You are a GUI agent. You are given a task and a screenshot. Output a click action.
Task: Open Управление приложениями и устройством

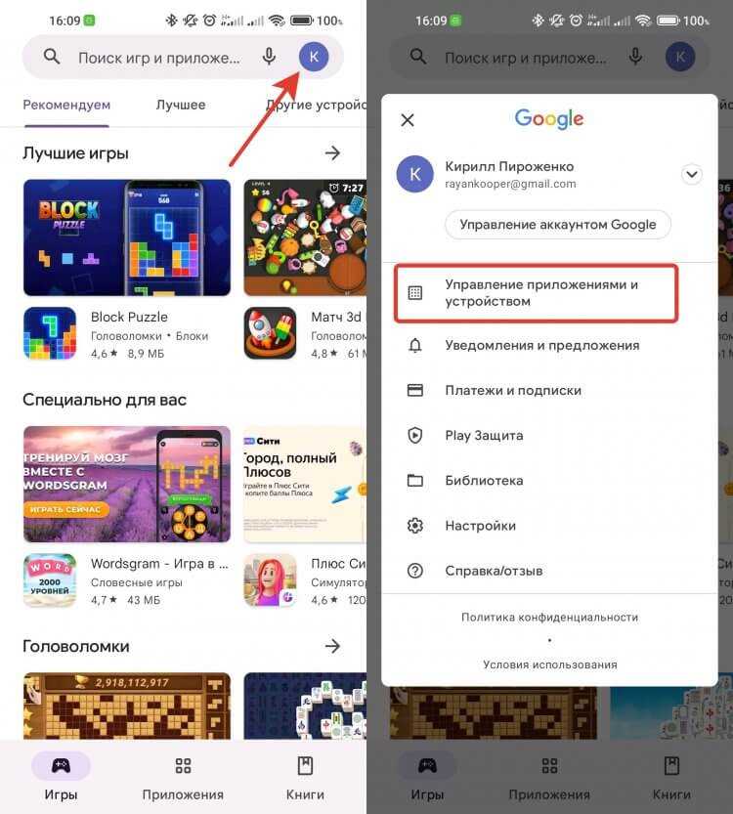point(536,293)
